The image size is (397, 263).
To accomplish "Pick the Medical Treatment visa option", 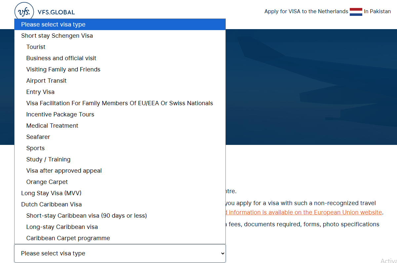I will pos(120,126).
